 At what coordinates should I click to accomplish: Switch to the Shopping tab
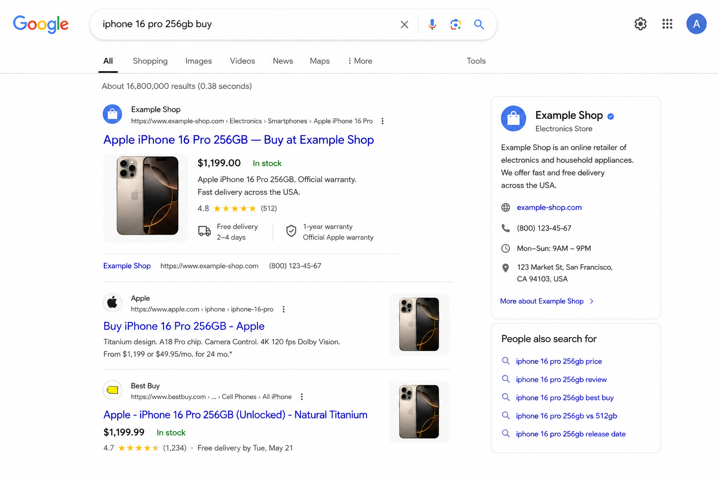[150, 61]
